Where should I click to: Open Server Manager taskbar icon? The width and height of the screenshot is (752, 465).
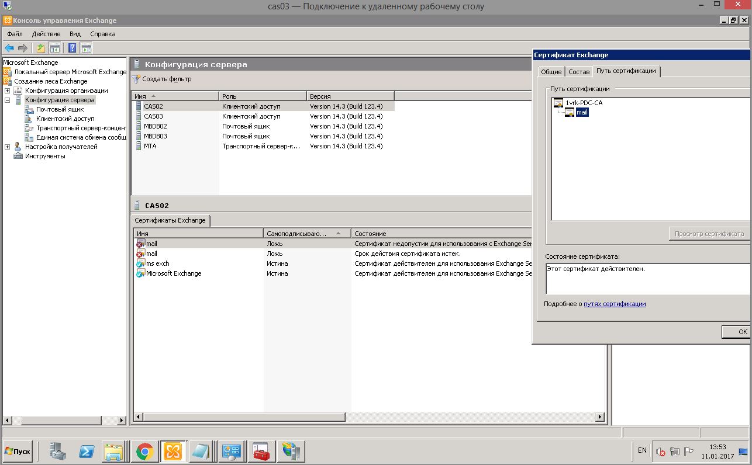58,452
